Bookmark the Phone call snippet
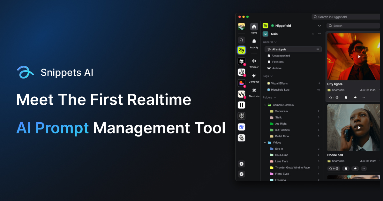The image size is (383, 201). point(346,168)
